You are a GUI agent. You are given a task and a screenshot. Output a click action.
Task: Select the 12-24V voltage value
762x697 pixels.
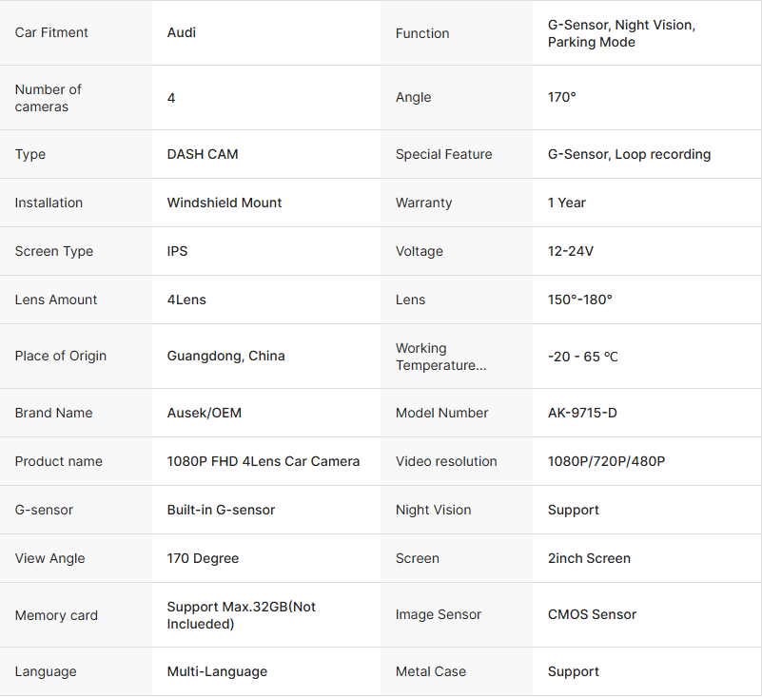coord(571,251)
